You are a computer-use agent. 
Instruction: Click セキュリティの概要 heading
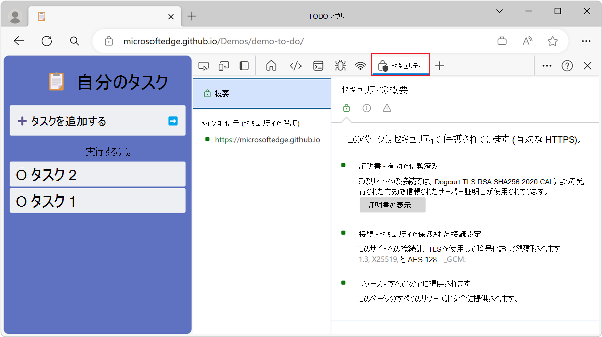coord(375,90)
